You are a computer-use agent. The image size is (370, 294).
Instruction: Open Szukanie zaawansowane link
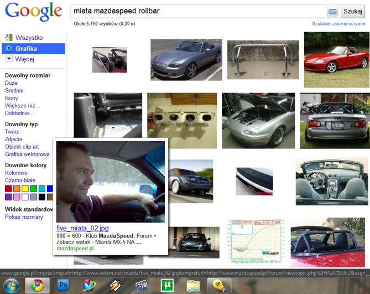338,24
